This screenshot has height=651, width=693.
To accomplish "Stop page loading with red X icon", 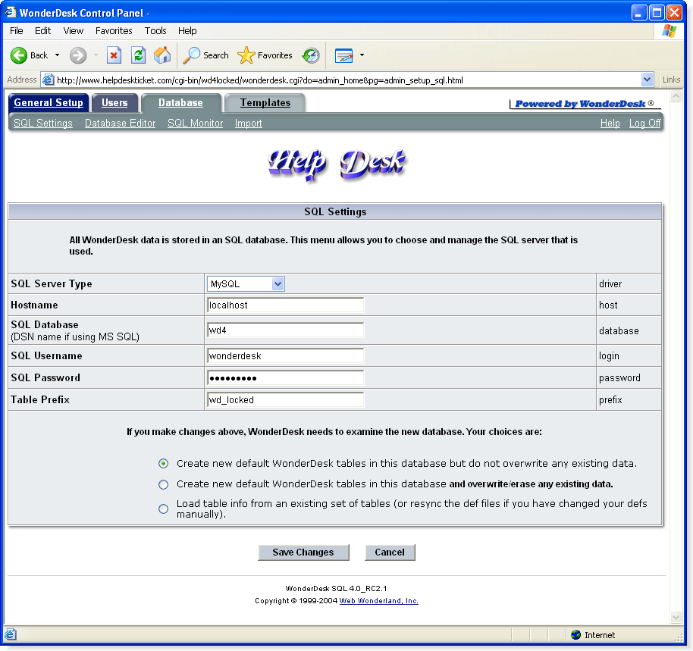I will coord(114,55).
